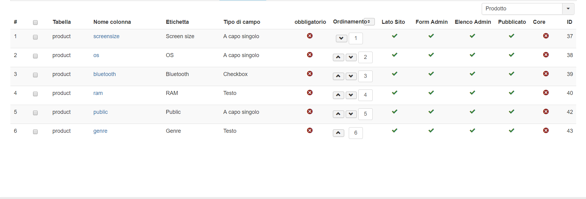This screenshot has height=199, width=586.
Task: Move the screensize row down in ordering
Action: [x=341, y=38]
